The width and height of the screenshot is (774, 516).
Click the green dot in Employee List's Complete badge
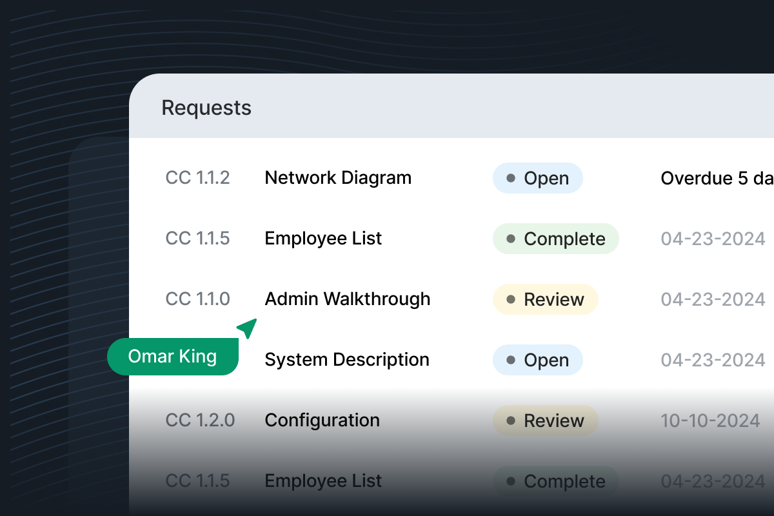(x=511, y=238)
